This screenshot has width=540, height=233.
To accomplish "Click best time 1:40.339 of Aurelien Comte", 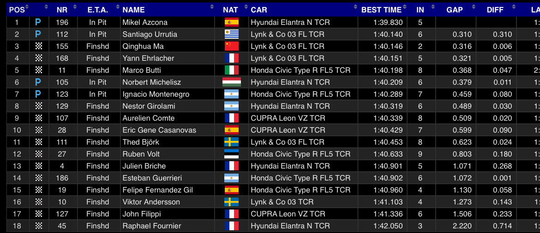I will 388,118.
